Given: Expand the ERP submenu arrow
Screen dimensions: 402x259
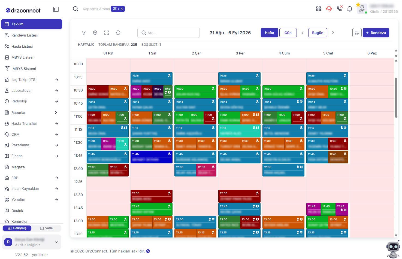Looking at the screenshot, I should point(57,178).
